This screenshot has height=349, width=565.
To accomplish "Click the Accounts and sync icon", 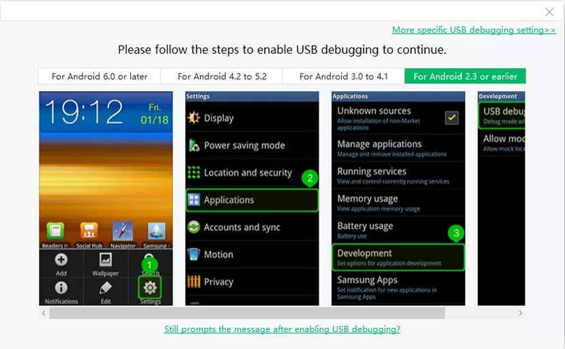I will point(194,227).
